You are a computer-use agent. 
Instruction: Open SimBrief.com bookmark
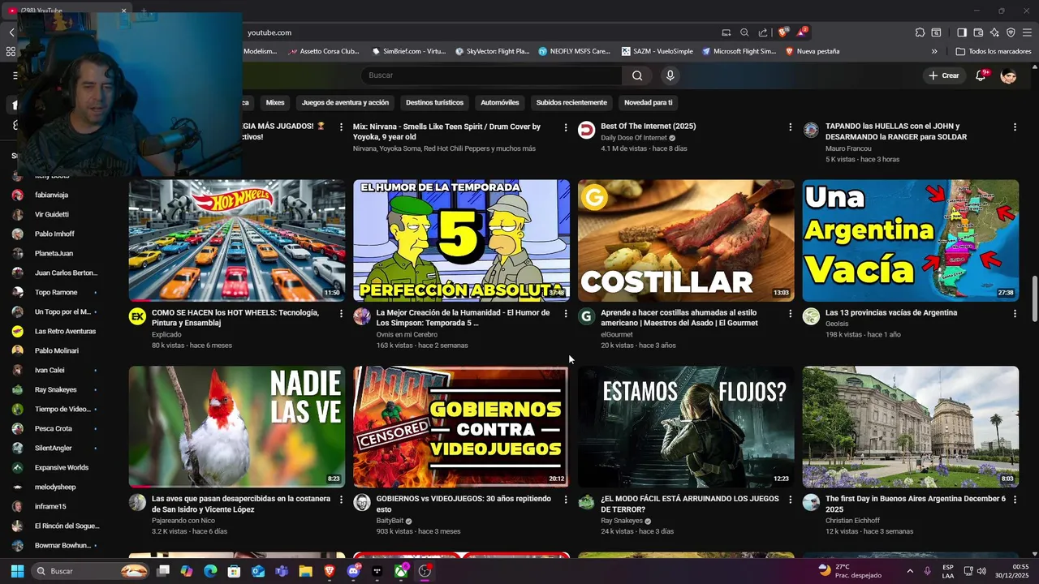tap(409, 51)
